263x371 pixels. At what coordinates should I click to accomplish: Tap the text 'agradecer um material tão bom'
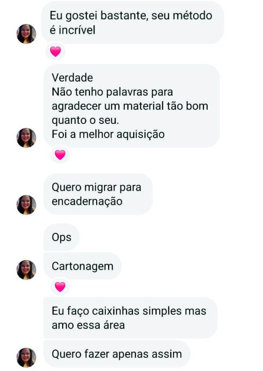pos(130,106)
